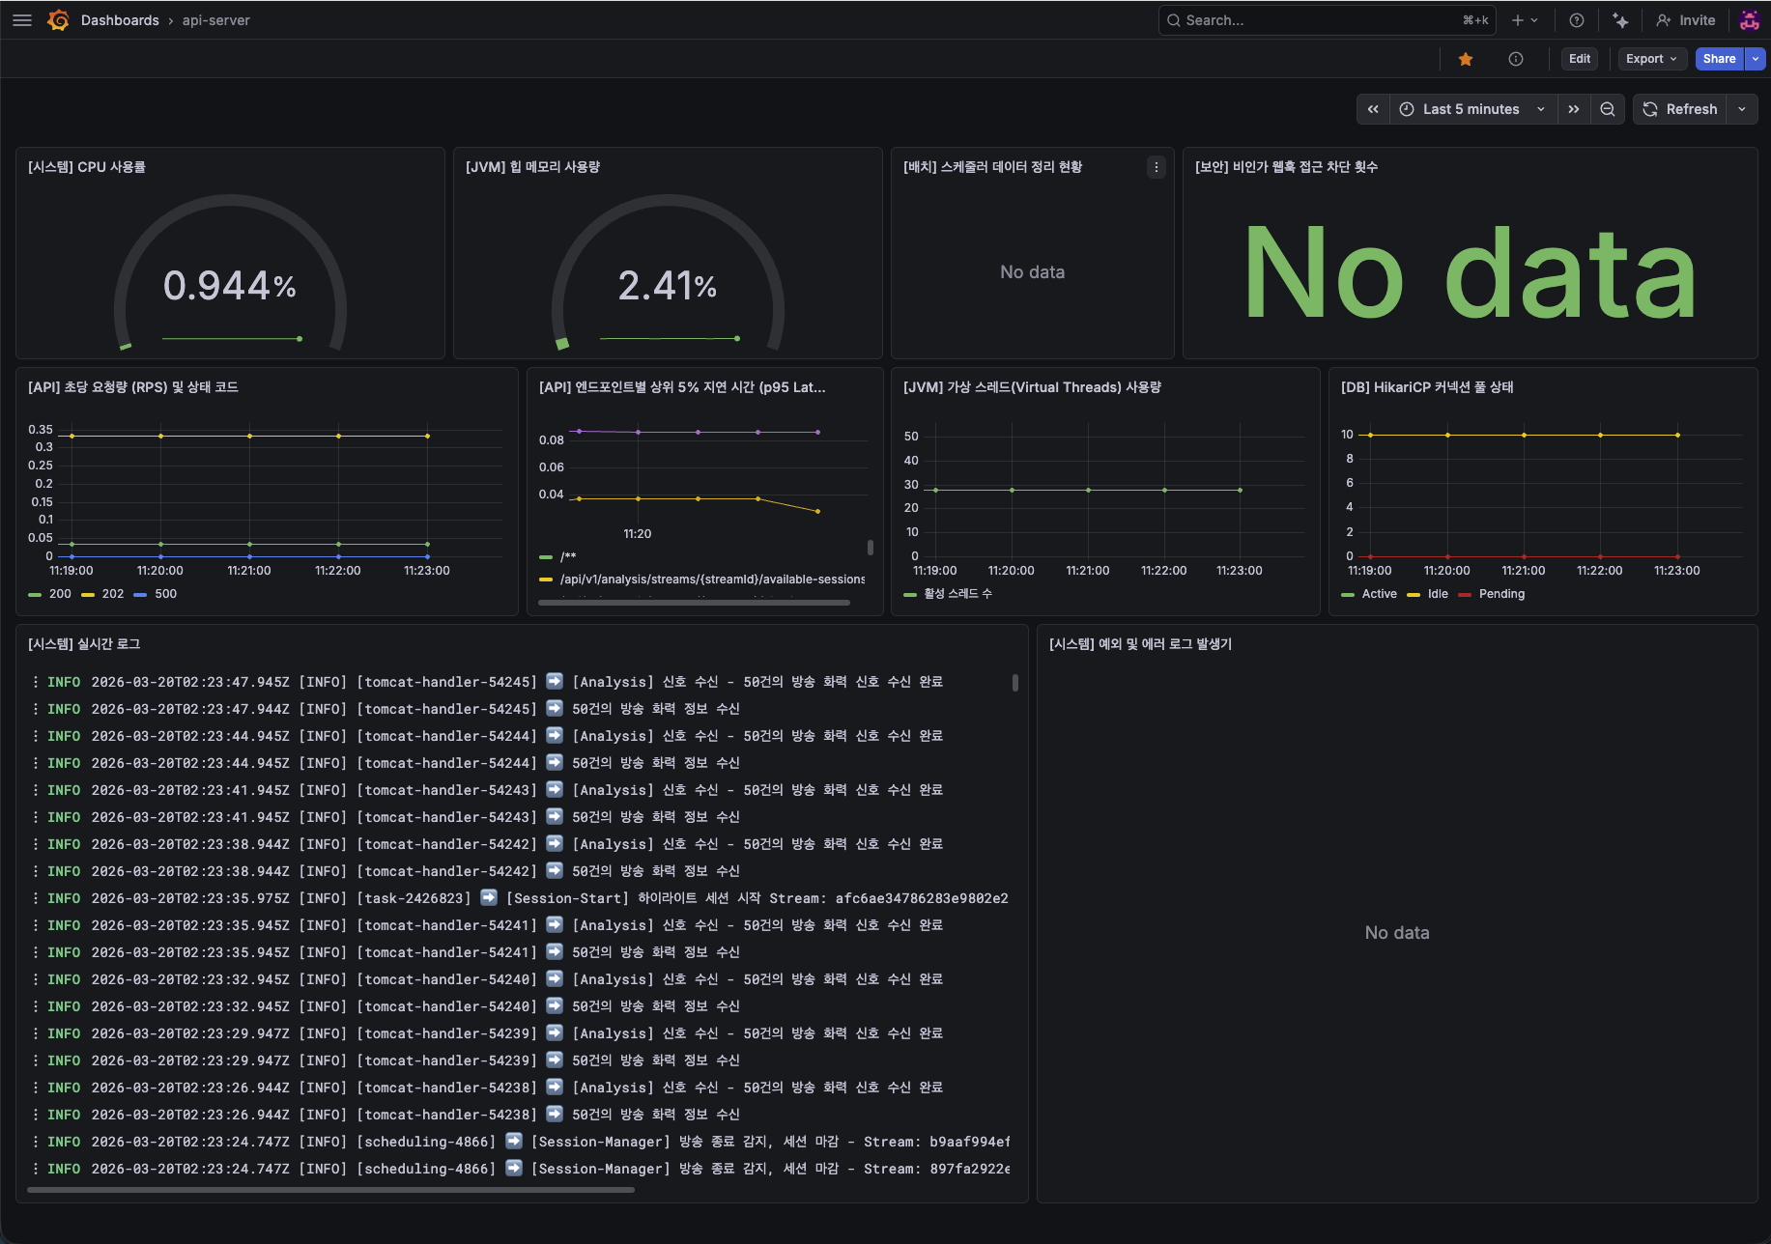1771x1244 pixels.
Task: Zoom out the time range
Action: 1608,109
